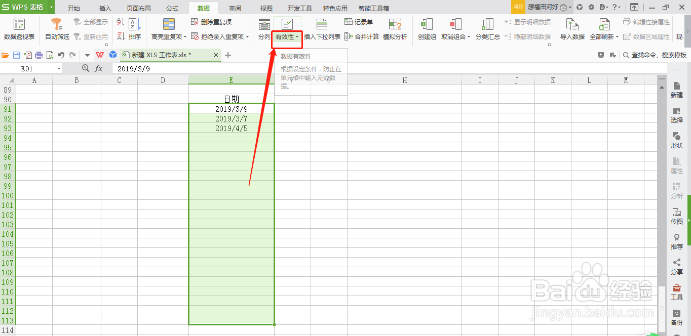Click 分类汇总 subtotal

(x=487, y=29)
